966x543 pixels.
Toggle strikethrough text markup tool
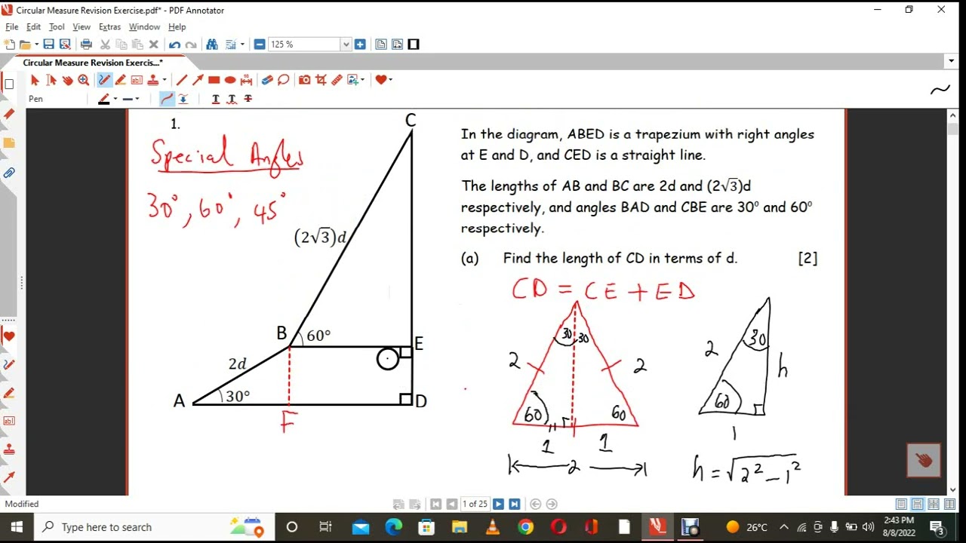pos(247,99)
